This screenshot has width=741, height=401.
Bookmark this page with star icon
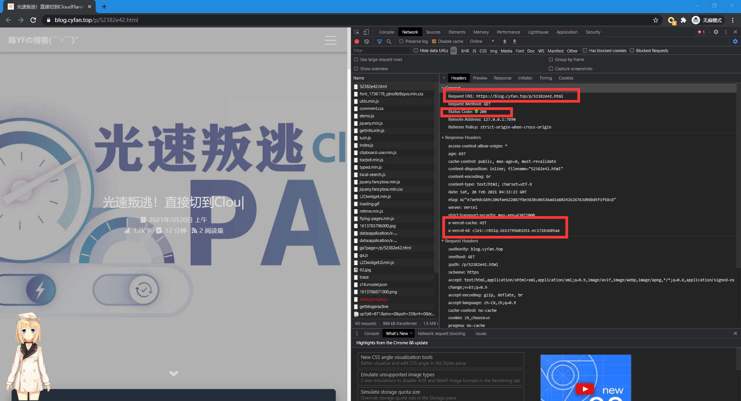pyautogui.click(x=656, y=20)
